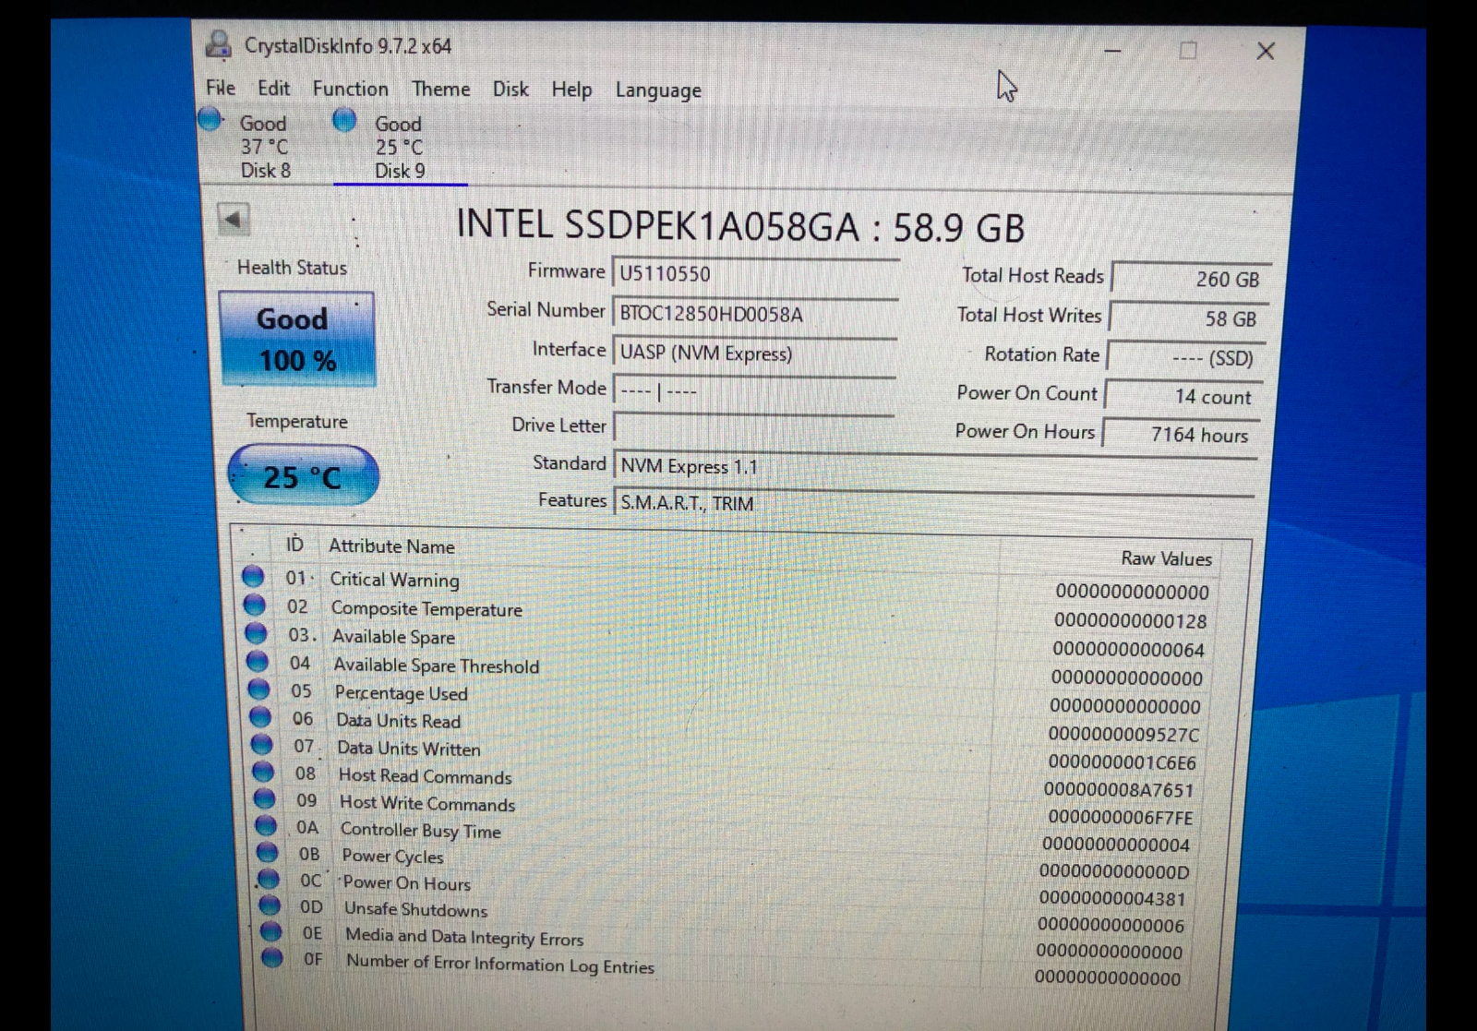
Task: Click the status icon for Percentage Used
Action: point(259,689)
